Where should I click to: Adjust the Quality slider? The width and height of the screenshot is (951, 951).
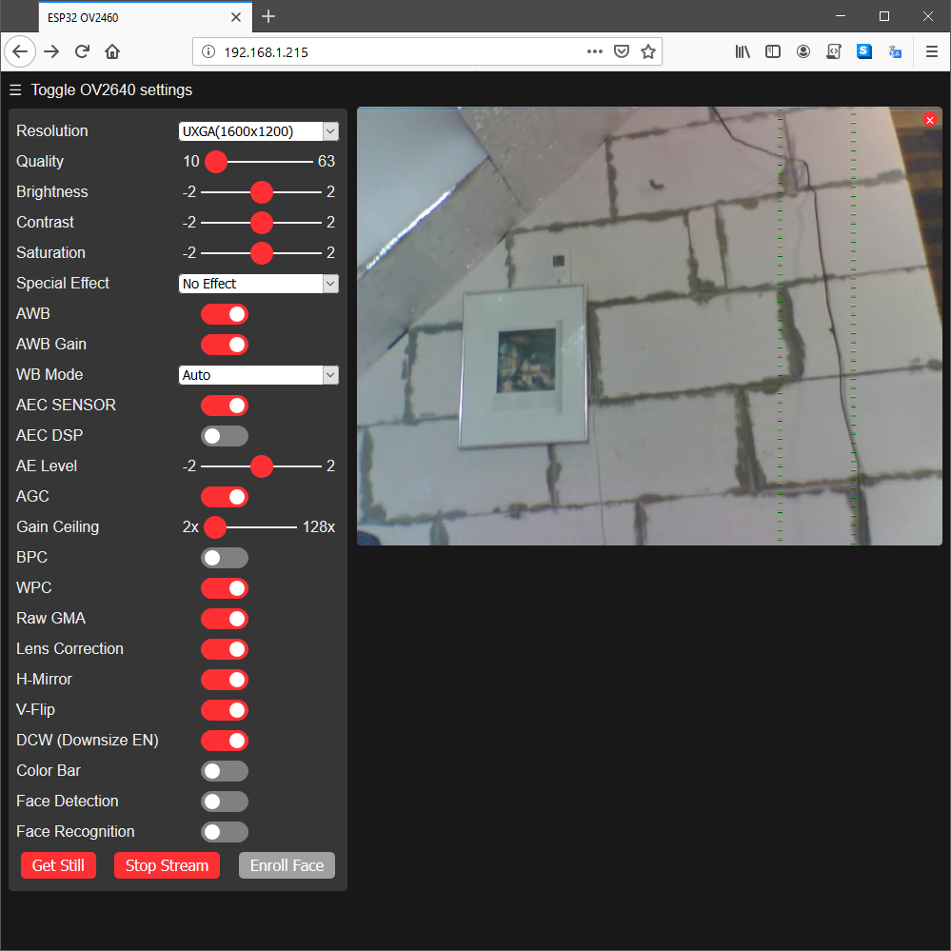click(258, 162)
